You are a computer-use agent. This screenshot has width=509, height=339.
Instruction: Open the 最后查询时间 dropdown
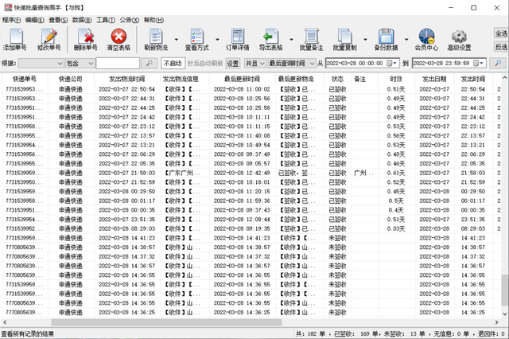point(291,63)
